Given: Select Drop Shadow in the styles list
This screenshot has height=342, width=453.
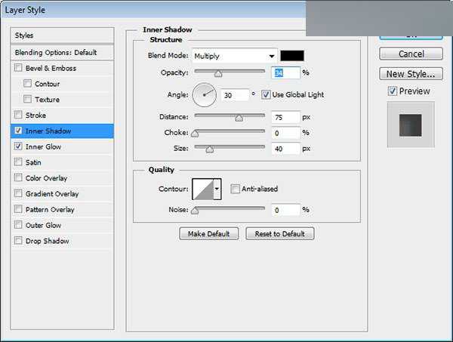Looking at the screenshot, I should pyautogui.click(x=47, y=241).
